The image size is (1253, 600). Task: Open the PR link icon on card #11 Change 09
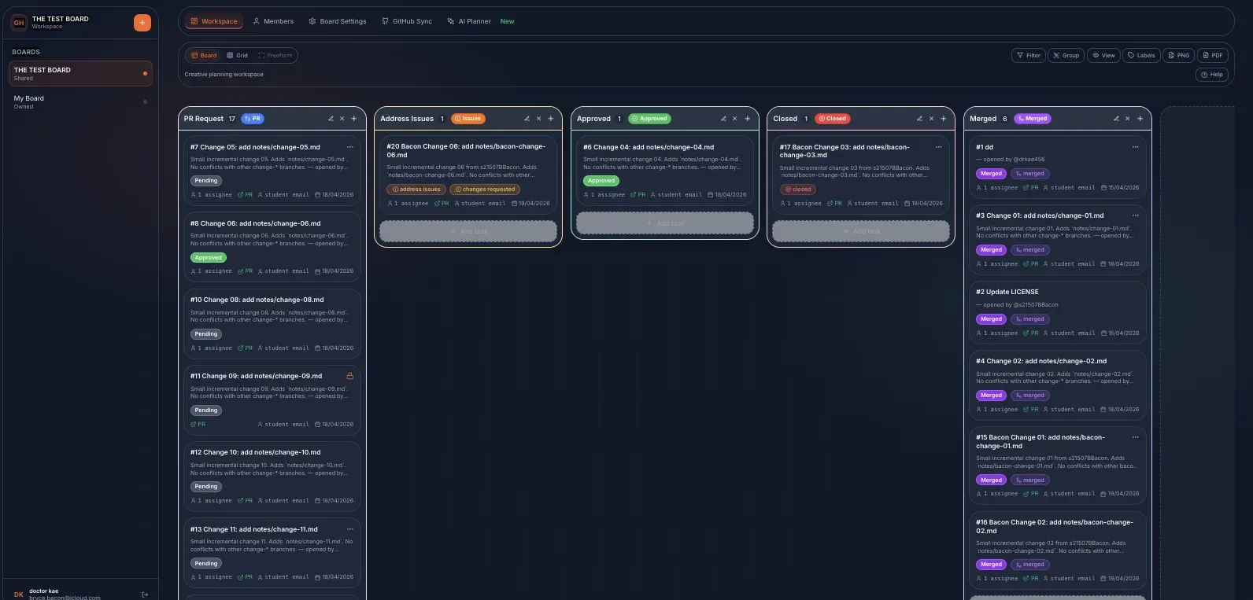coord(198,425)
